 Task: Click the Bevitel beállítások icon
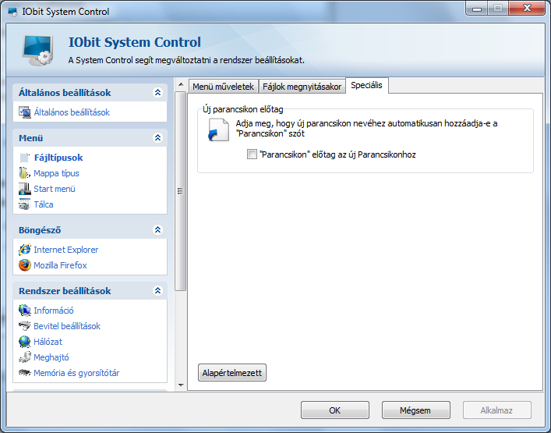[x=25, y=326]
